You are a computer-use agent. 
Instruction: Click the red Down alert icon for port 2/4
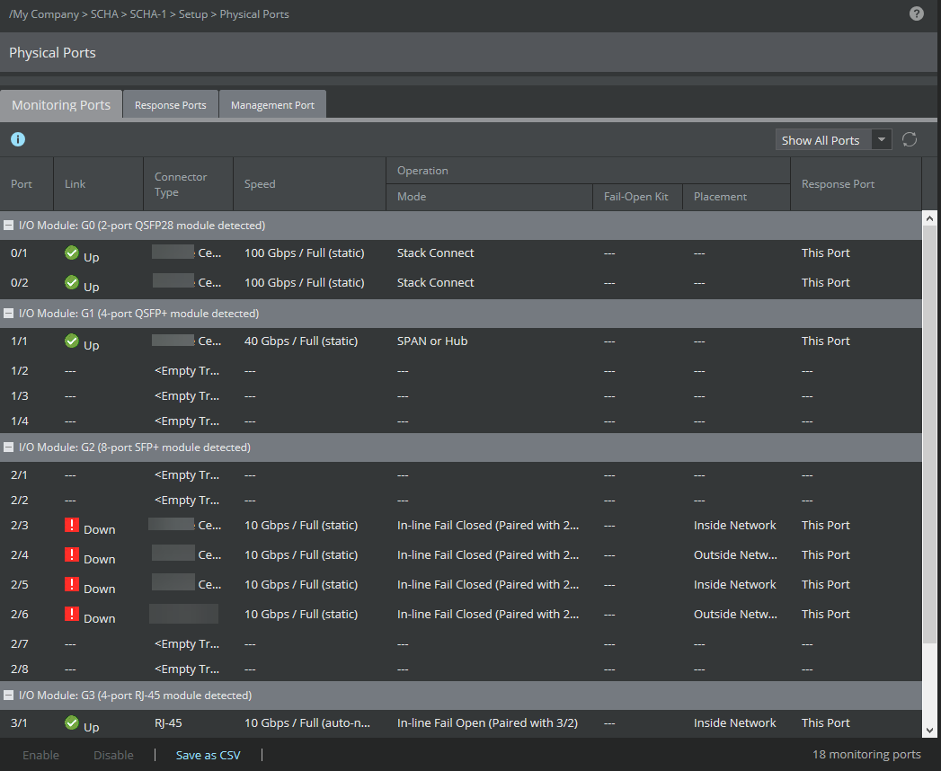(71, 554)
